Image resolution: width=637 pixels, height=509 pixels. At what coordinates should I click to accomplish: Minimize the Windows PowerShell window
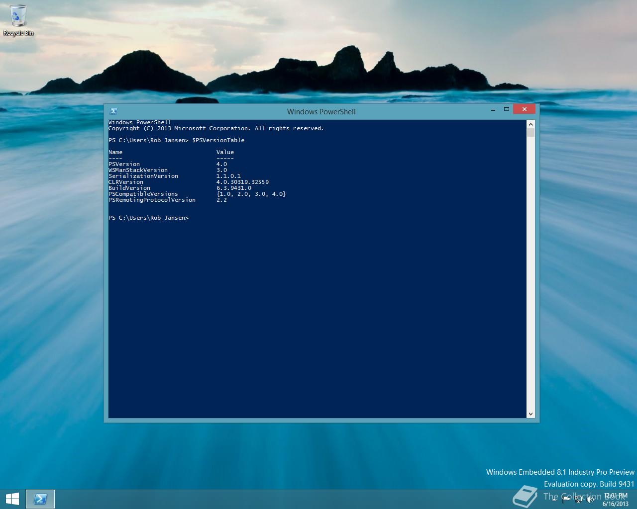(493, 109)
